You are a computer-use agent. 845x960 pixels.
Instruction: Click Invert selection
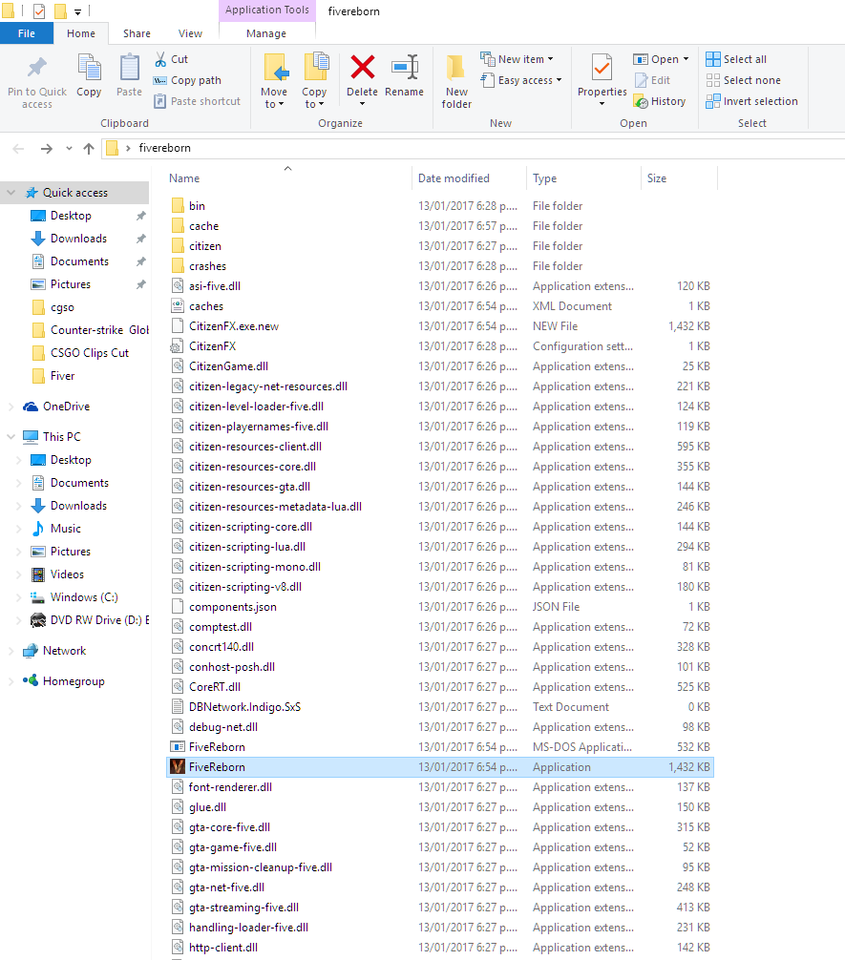tap(751, 101)
